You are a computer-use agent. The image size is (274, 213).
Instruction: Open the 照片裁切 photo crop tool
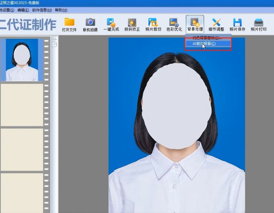[153, 23]
